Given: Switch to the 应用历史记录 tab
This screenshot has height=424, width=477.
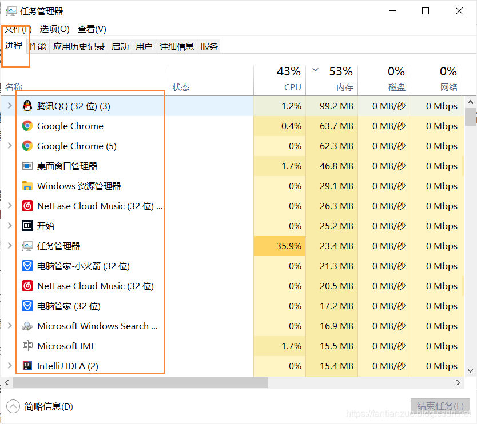Looking at the screenshot, I should click(79, 46).
